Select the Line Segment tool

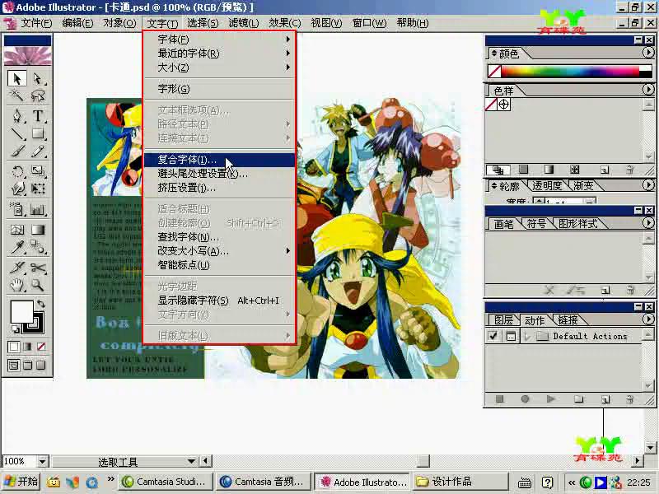[x=17, y=133]
